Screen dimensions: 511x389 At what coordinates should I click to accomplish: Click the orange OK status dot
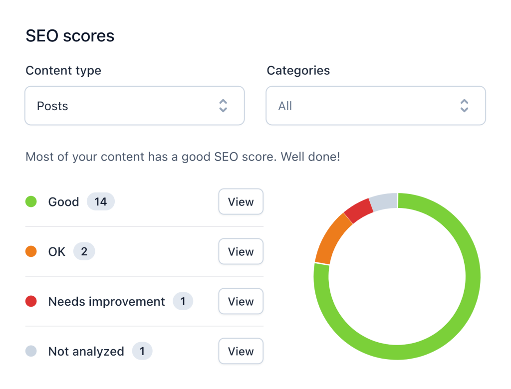pos(31,251)
